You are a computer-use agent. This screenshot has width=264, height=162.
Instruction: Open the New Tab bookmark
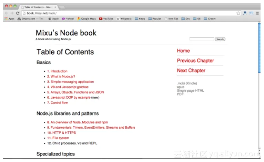click(171, 19)
